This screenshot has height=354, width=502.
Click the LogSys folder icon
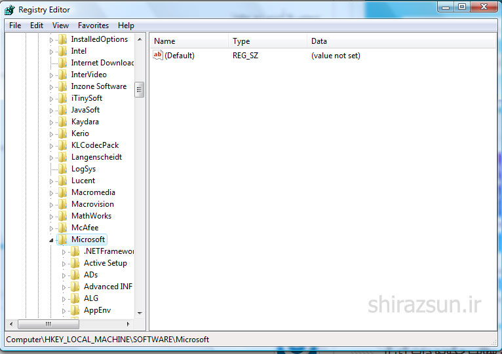pos(63,169)
